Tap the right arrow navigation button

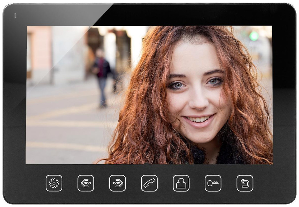[117, 183]
